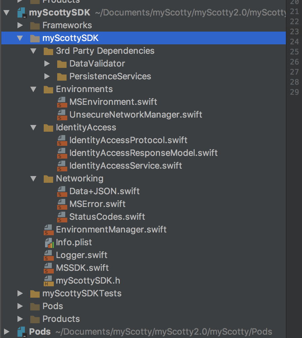Click the Data+JSON.swift file icon
Screen dimensions: 302x338
tap(62, 192)
